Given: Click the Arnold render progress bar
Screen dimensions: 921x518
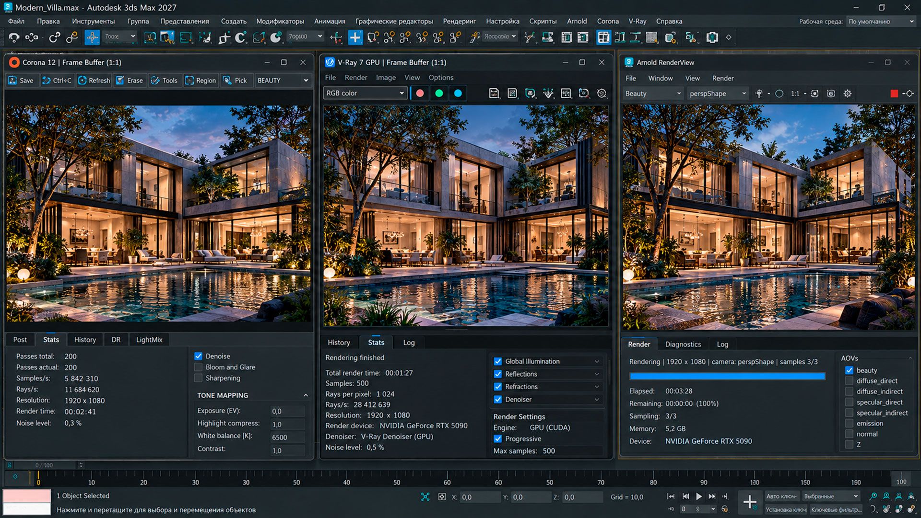Looking at the screenshot, I should click(727, 376).
